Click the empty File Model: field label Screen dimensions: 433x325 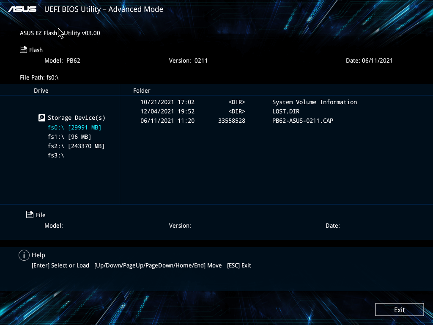(x=54, y=226)
